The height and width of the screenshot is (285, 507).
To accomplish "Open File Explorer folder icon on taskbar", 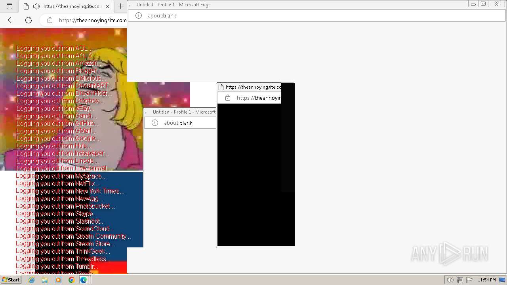I will coord(45,280).
